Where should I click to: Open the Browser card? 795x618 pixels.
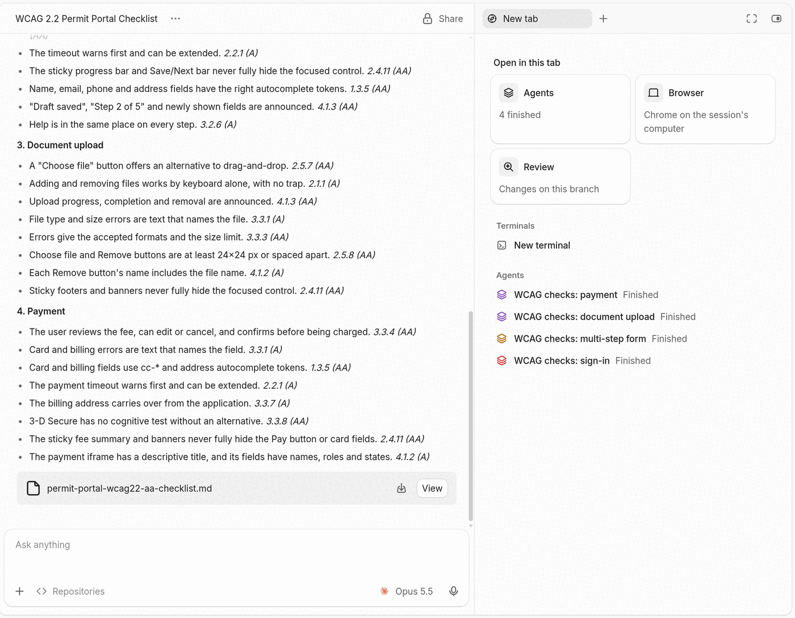tap(705, 109)
